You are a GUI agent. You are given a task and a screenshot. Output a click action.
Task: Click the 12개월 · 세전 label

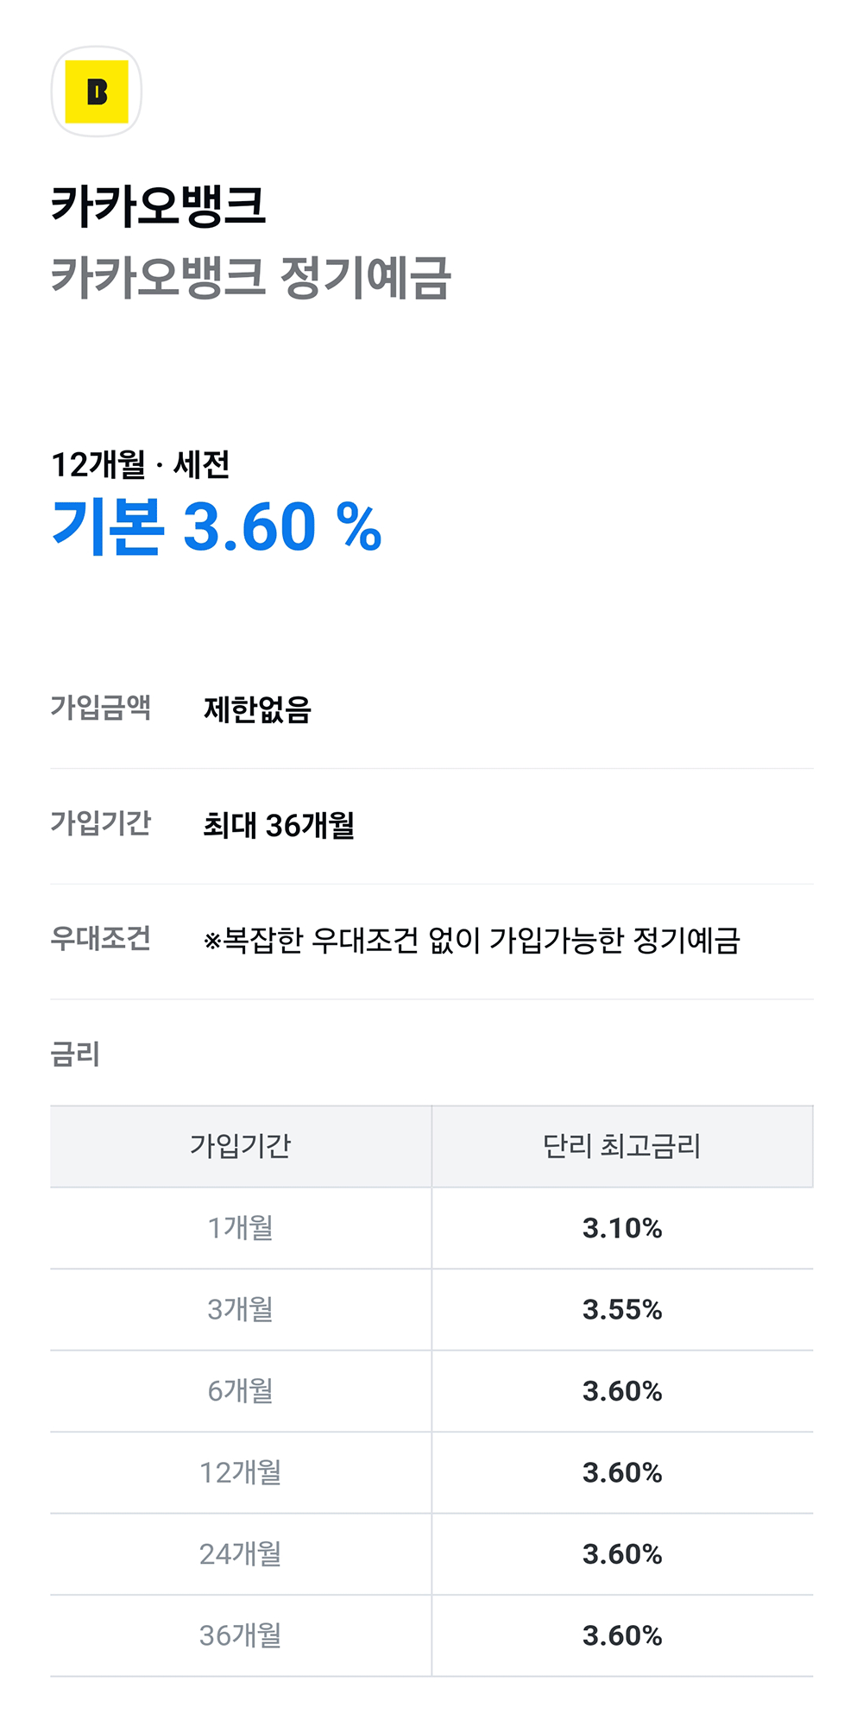pos(140,464)
